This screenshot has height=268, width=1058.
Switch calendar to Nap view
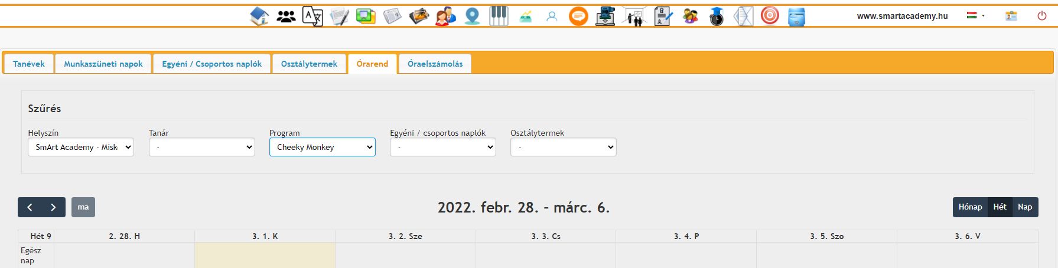[x=1025, y=207]
